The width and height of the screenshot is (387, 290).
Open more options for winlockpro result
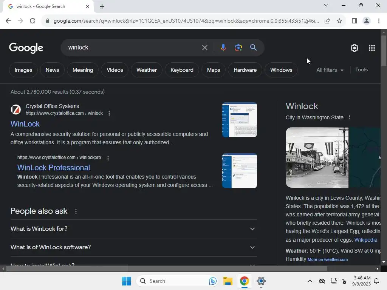coord(108,158)
